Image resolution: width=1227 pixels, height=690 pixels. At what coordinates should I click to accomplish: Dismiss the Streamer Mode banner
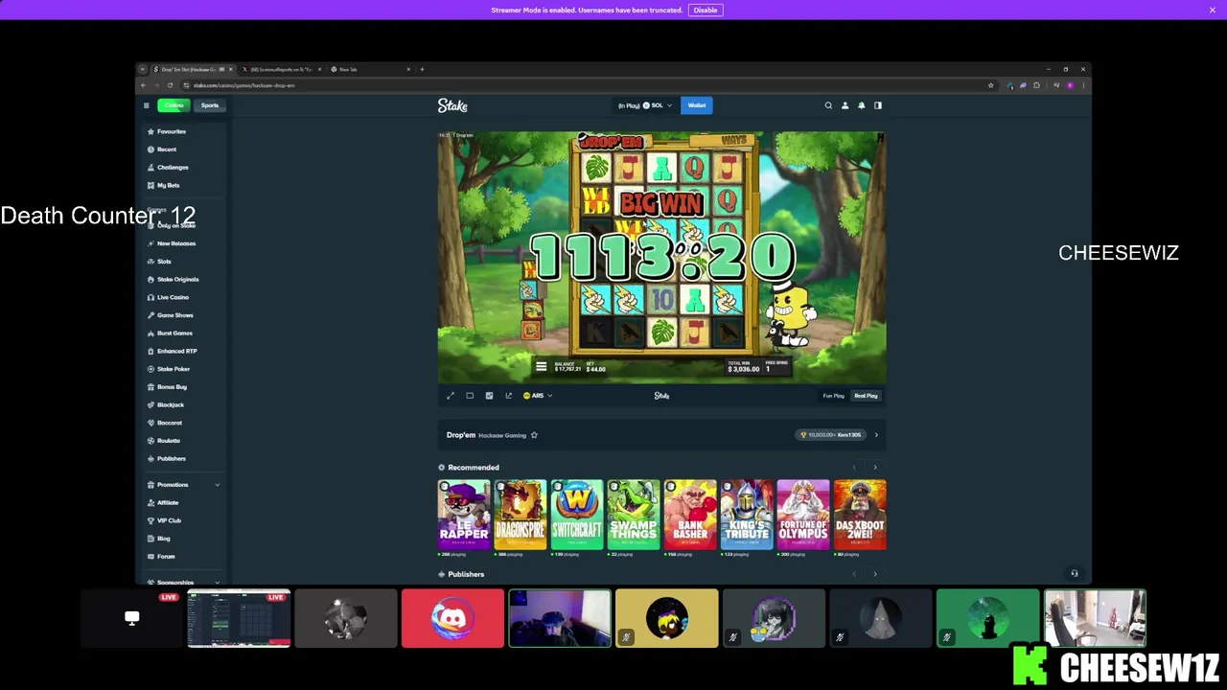coord(1213,10)
